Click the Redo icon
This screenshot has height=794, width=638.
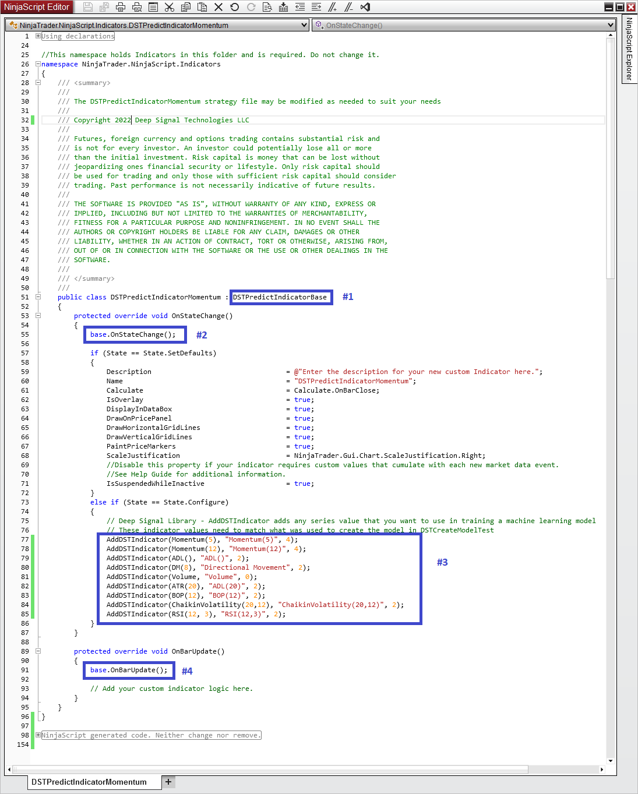point(251,7)
